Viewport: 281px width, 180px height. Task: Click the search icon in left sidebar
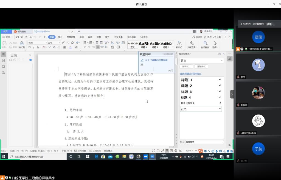click(x=3, y=73)
